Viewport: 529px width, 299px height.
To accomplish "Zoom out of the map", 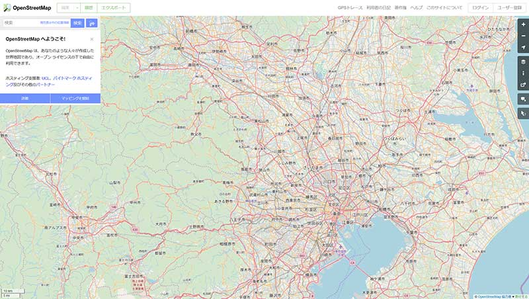I will pyautogui.click(x=523, y=36).
